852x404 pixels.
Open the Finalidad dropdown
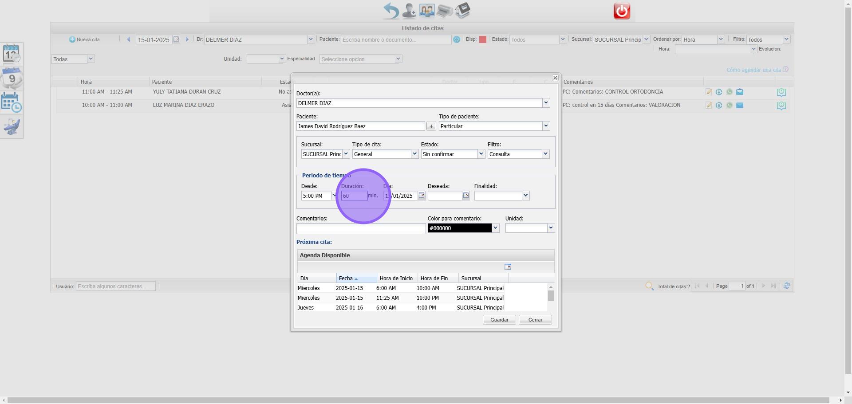click(525, 196)
